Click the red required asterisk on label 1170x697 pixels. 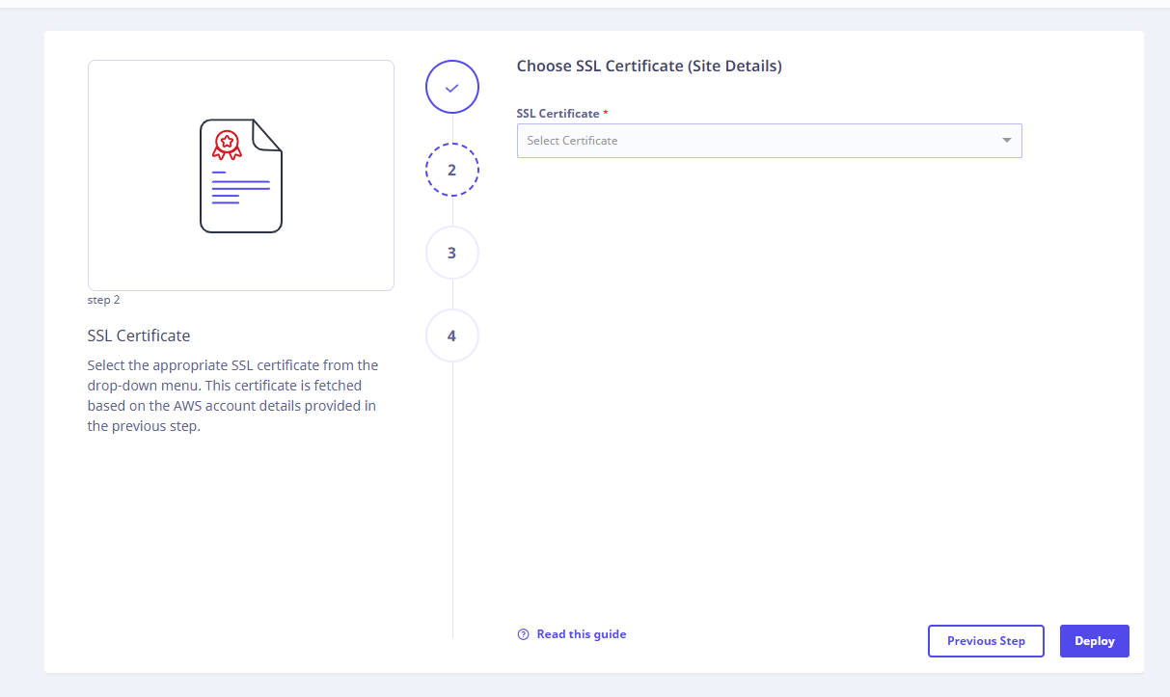(606, 114)
